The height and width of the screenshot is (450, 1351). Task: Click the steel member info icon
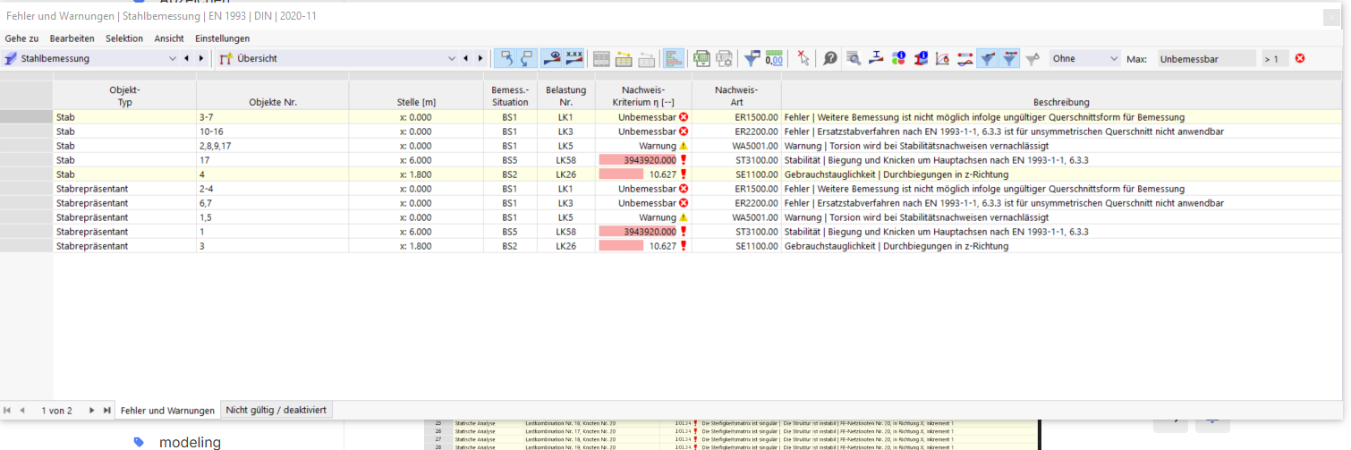pyautogui.click(x=920, y=58)
